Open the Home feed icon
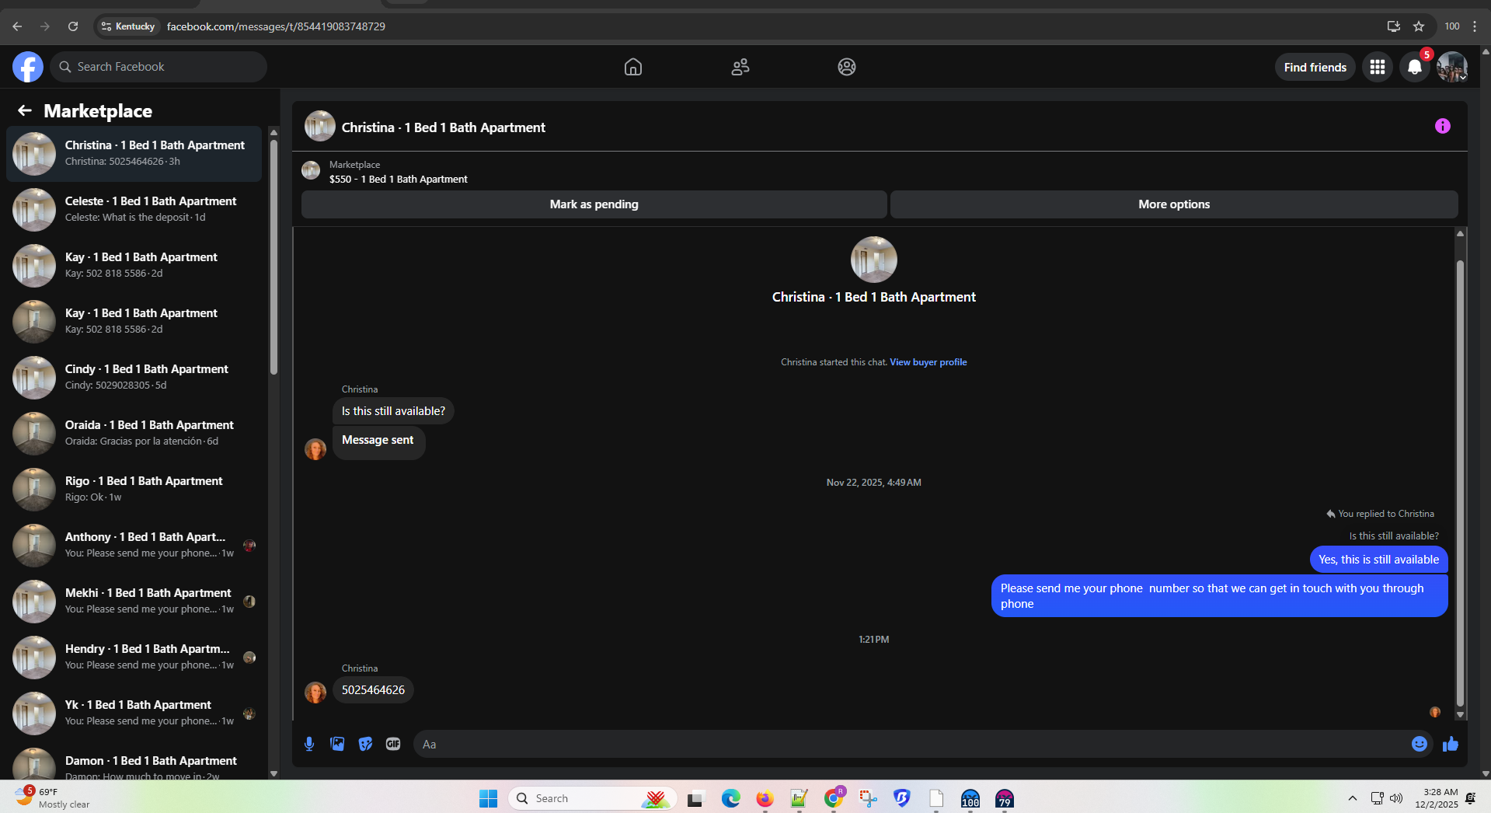The image size is (1491, 813). point(633,67)
